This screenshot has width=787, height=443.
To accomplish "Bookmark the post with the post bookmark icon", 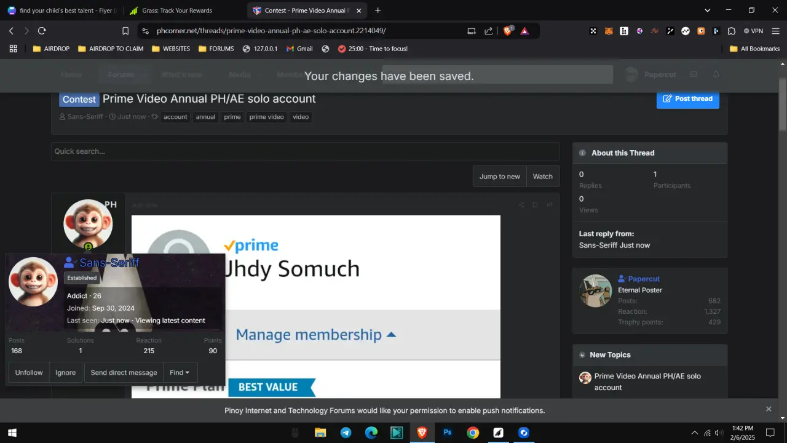I will [x=535, y=205].
